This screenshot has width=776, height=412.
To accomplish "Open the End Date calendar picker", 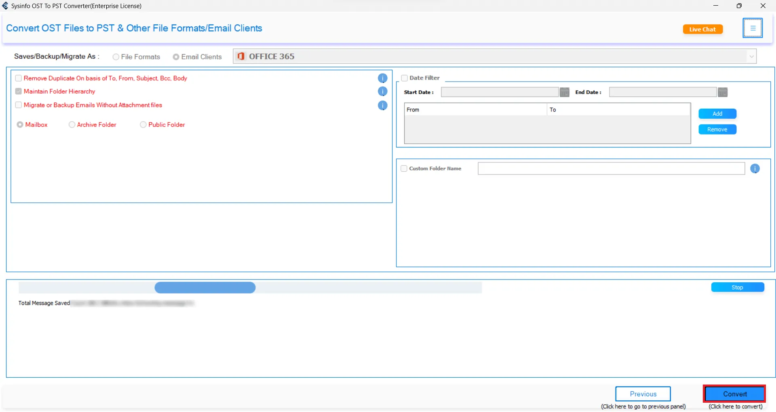I will [722, 92].
